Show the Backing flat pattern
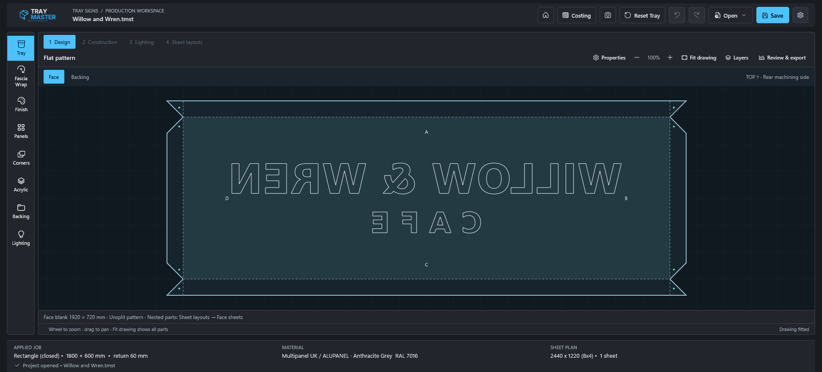This screenshot has width=822, height=372. [80, 77]
